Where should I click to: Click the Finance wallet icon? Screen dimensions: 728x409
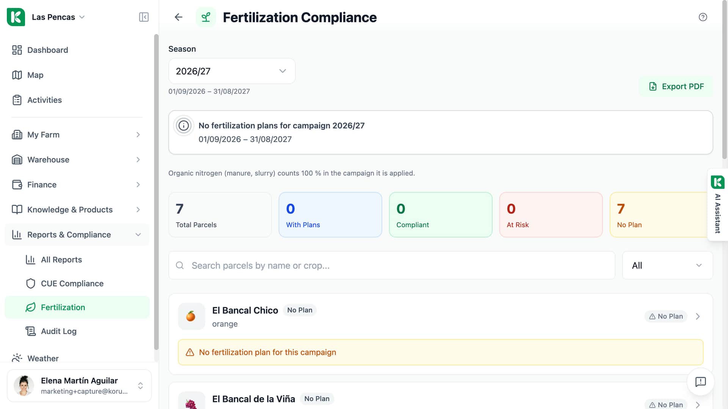(17, 185)
